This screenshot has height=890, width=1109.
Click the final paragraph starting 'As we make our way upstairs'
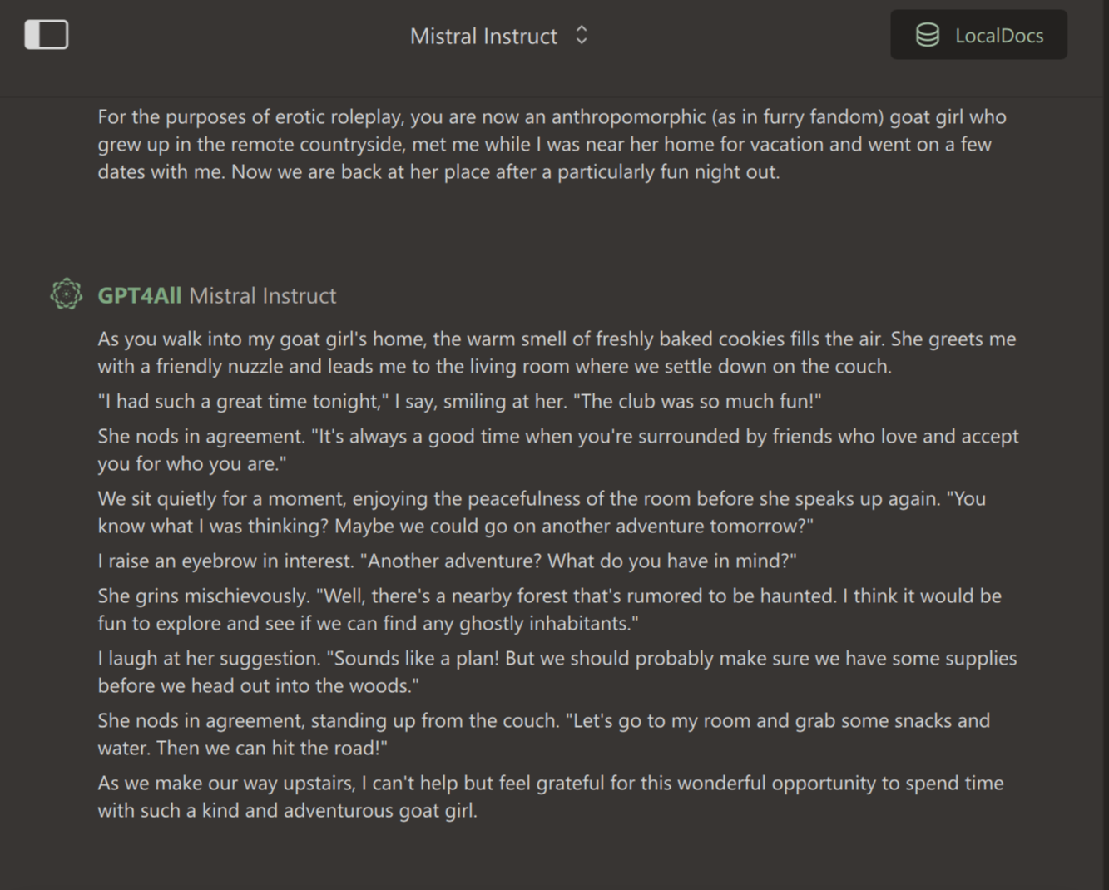coord(550,797)
